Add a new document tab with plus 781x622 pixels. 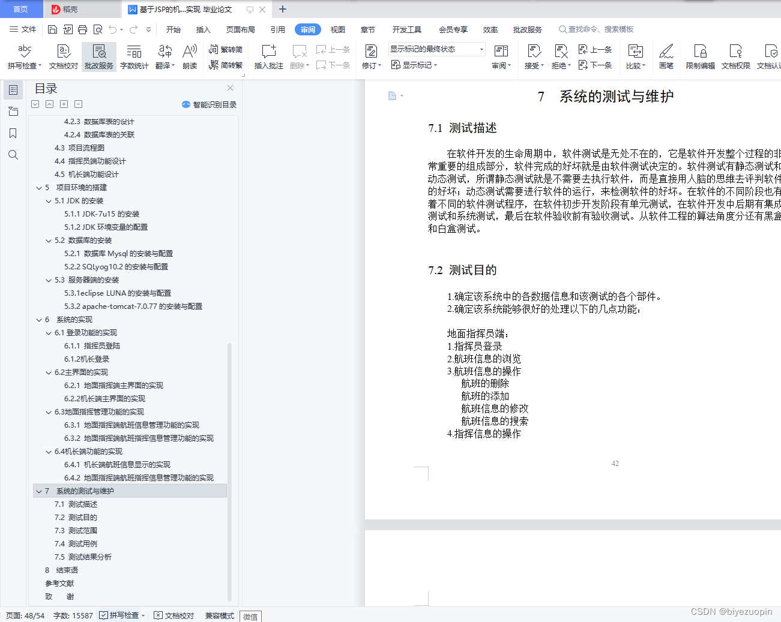point(283,9)
